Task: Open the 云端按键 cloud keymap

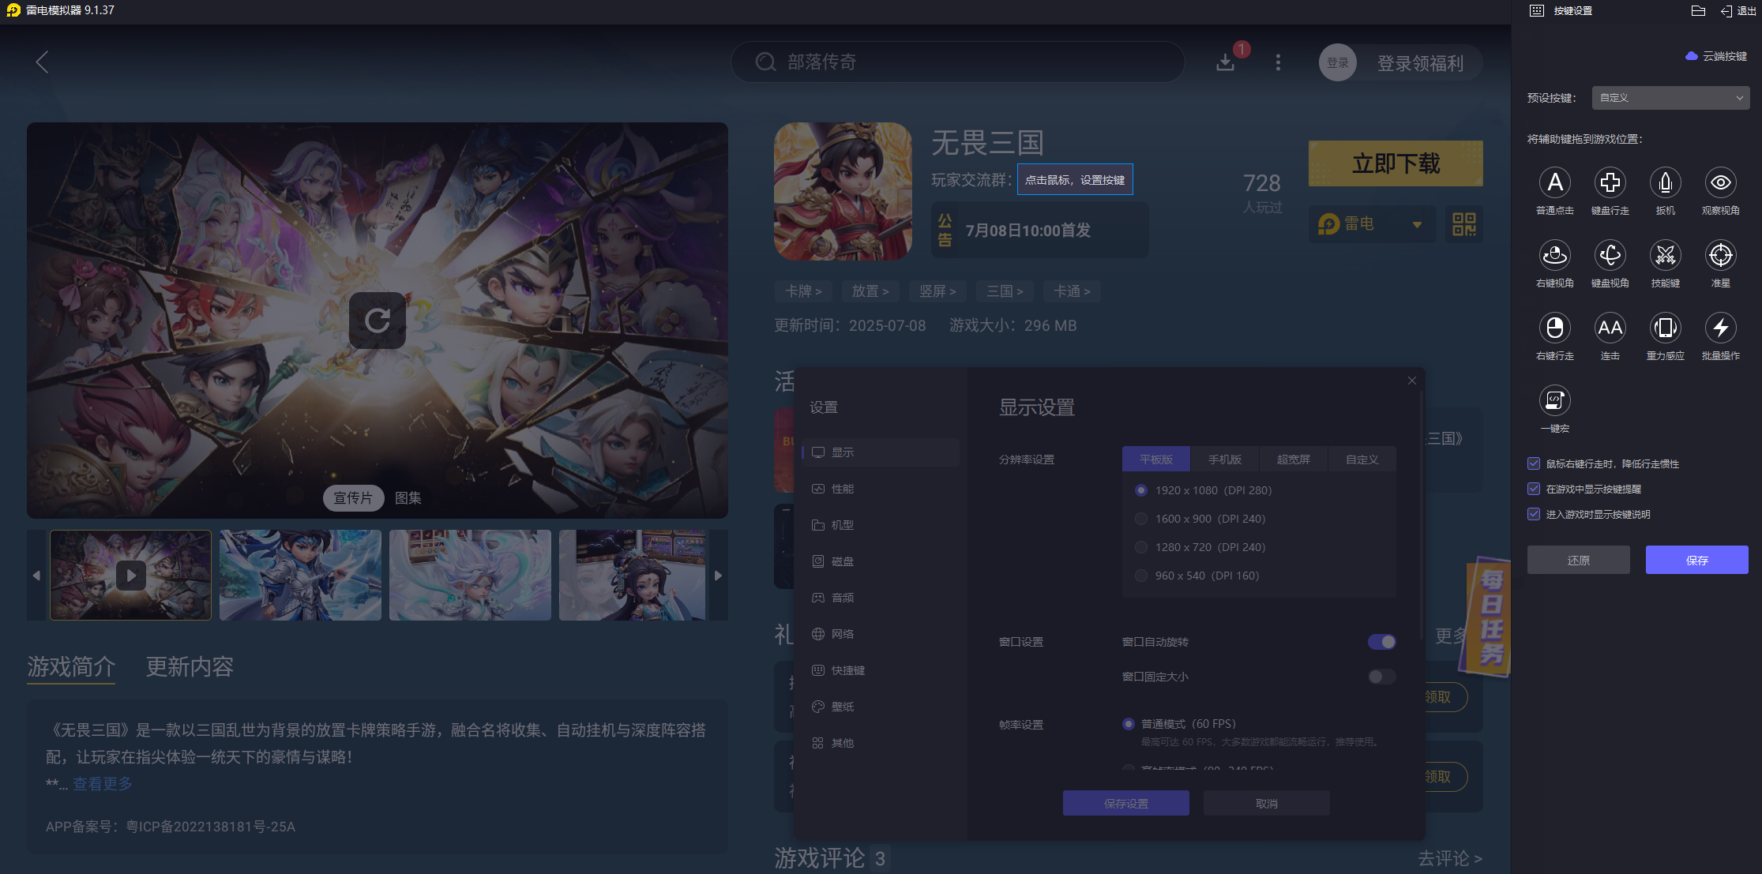Action: (1715, 56)
